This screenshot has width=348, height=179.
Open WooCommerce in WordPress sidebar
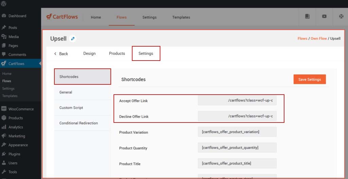click(21, 109)
